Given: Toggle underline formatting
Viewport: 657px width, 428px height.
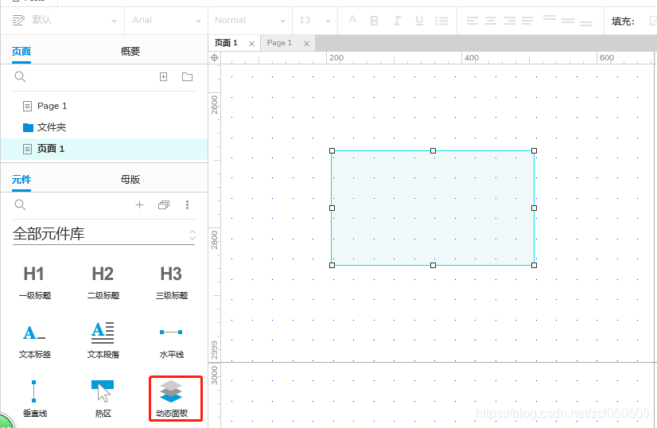Looking at the screenshot, I should [419, 21].
